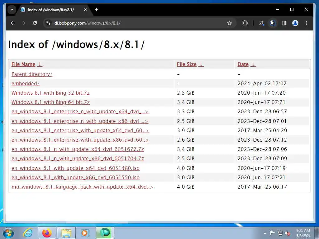Download enterprise_with_update_x86 file

click(80, 140)
